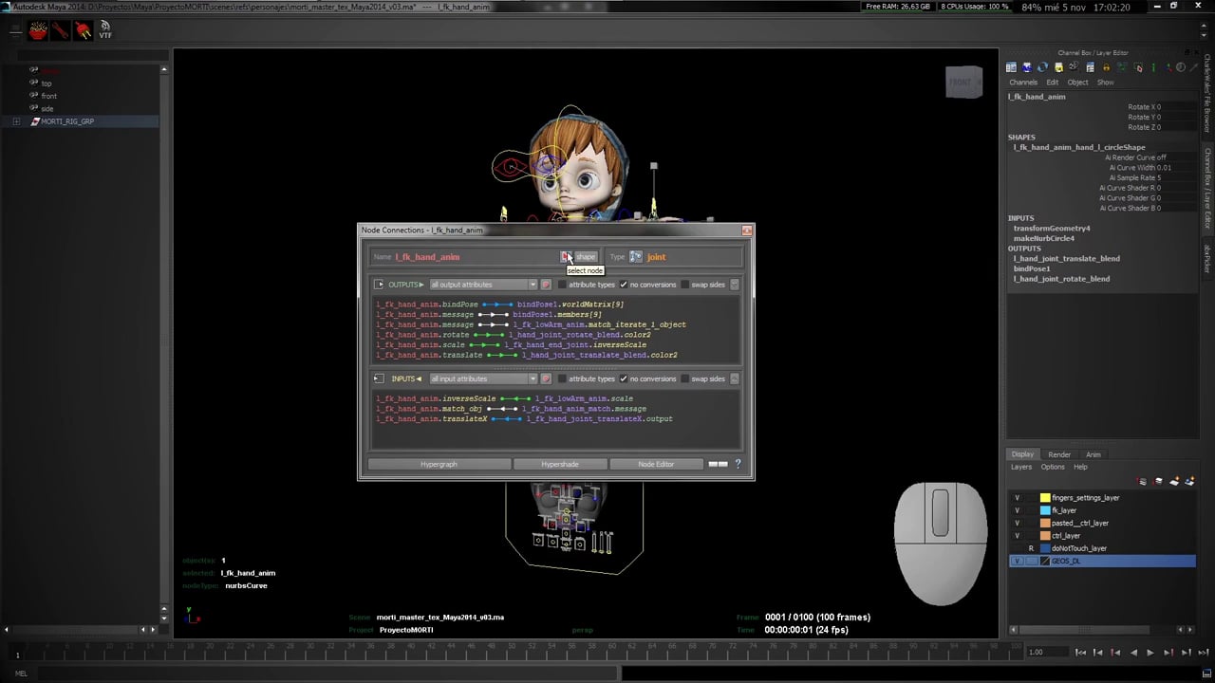Uncheck no conversions in OUTPUTS section

624,285
